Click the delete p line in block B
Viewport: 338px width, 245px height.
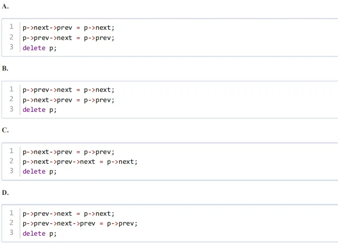(40, 110)
